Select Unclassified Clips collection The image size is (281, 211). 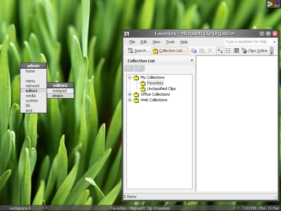click(161, 89)
